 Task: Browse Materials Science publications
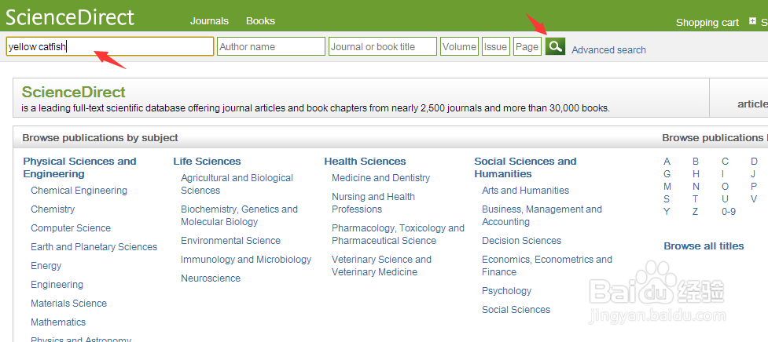pyautogui.click(x=68, y=304)
